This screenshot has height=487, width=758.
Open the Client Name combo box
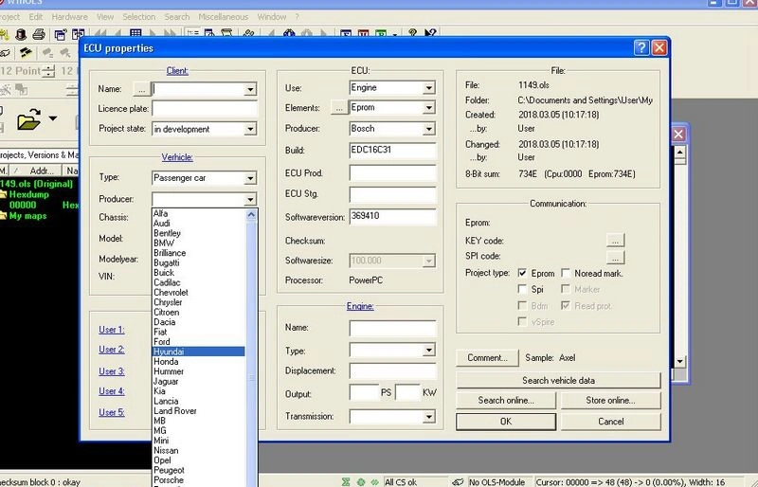pos(250,89)
